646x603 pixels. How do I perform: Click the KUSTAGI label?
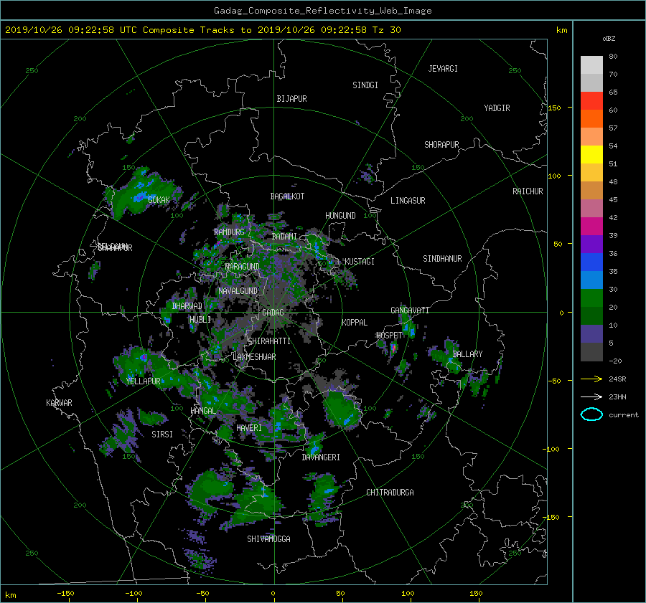(360, 262)
